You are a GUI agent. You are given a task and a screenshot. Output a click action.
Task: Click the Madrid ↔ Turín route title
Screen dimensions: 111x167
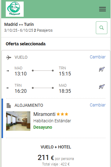click(x=19, y=24)
